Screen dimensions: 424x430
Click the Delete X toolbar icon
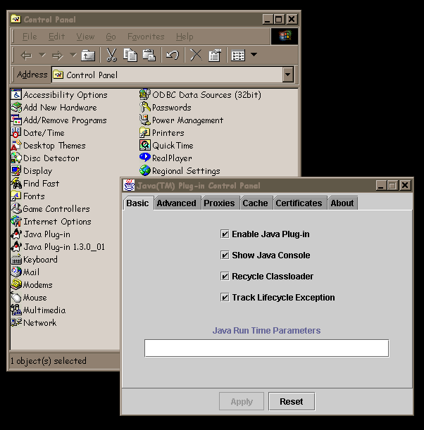tap(196, 55)
